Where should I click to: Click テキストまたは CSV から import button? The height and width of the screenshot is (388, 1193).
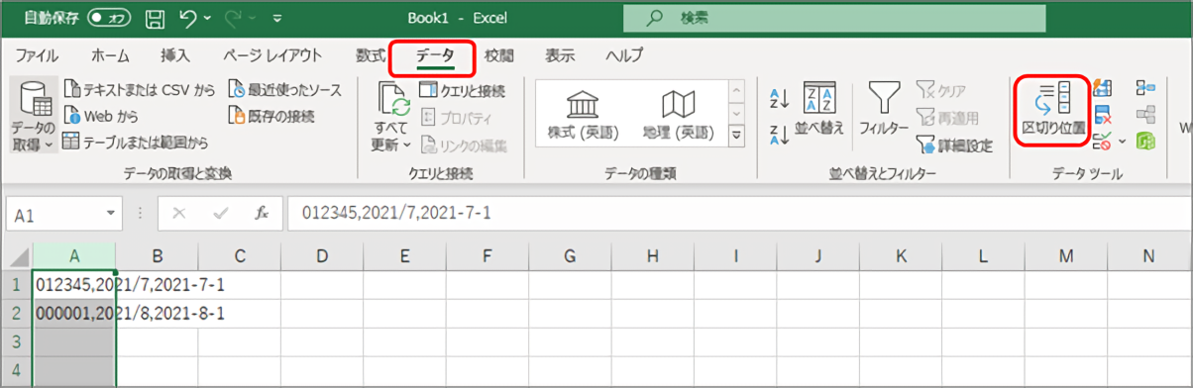(x=139, y=90)
